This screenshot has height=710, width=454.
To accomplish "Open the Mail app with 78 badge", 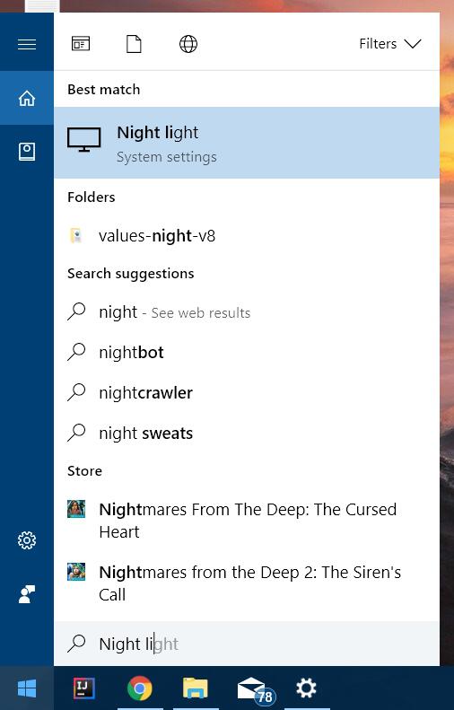I will click(256, 689).
